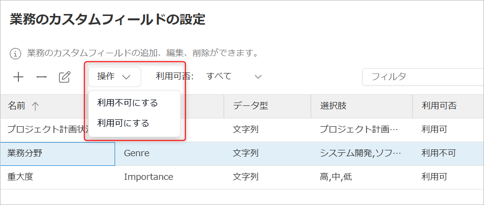Click the sort arrow next to 名前
Viewport: 484px width, 205px height.
(x=36, y=106)
